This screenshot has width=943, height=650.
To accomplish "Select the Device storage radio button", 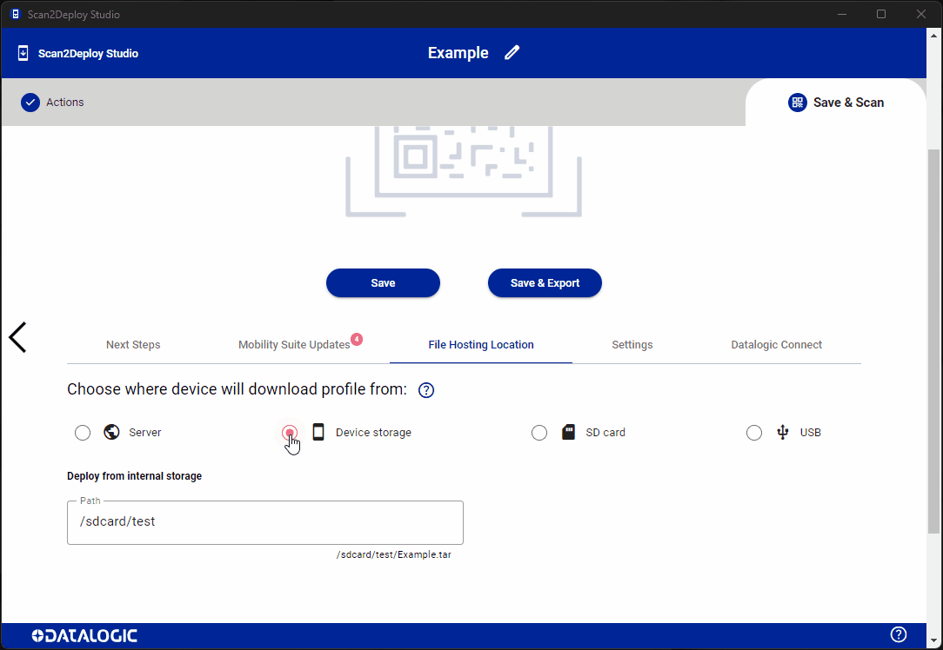I will 290,433.
